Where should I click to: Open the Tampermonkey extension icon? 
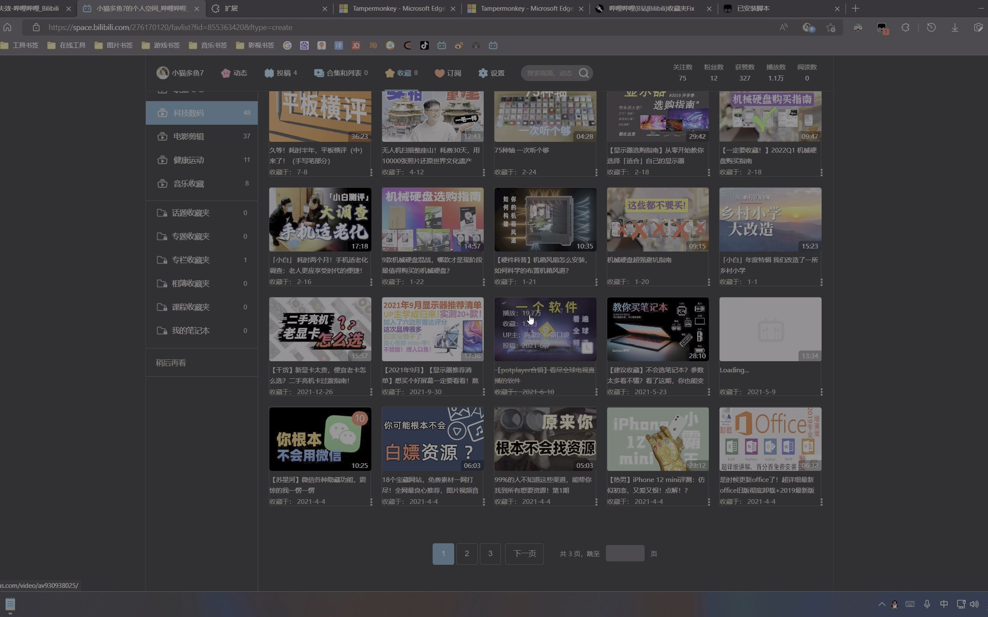[x=882, y=28]
